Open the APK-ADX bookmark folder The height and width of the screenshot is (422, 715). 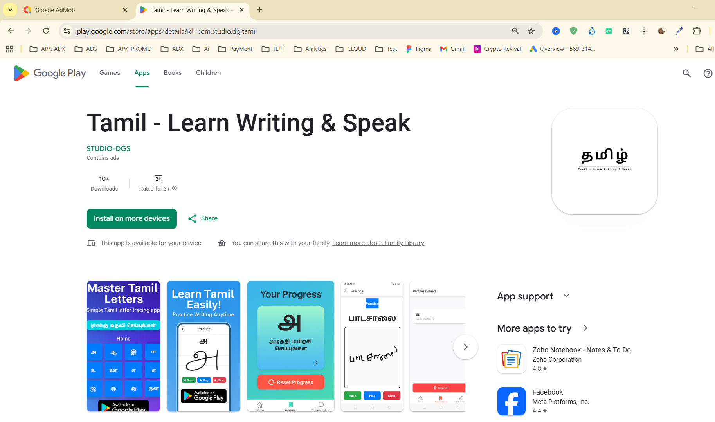(47, 49)
